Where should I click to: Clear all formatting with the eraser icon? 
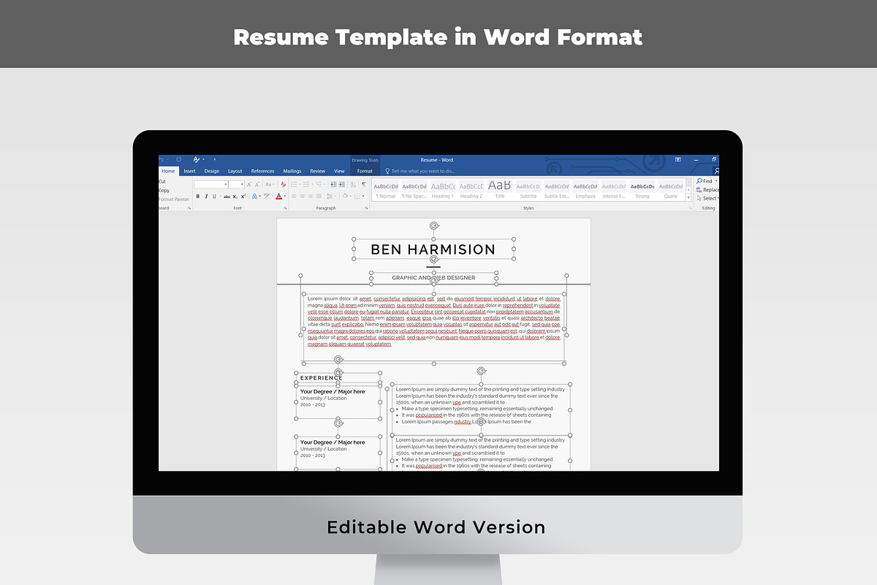pos(284,184)
